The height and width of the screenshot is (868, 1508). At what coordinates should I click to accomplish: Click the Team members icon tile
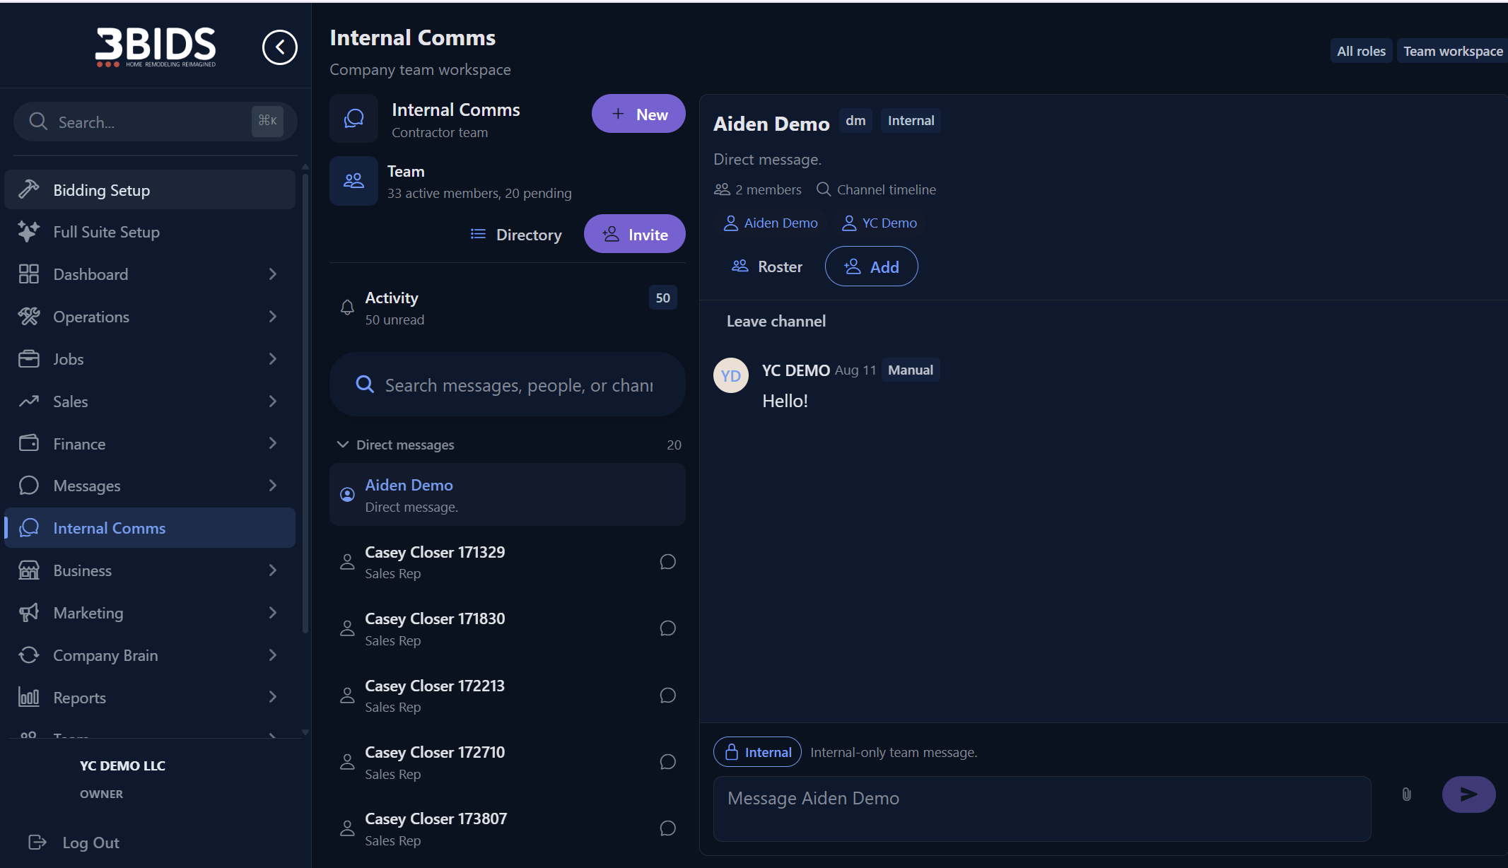coord(353,181)
